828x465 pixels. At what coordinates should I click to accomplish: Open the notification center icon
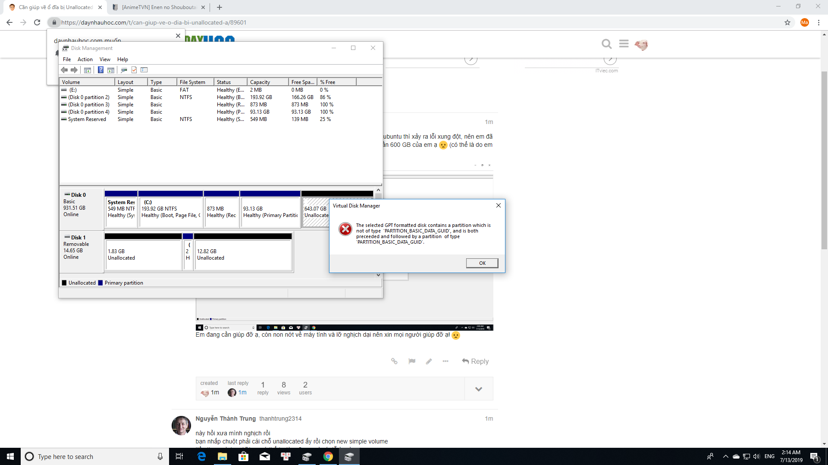click(x=815, y=457)
